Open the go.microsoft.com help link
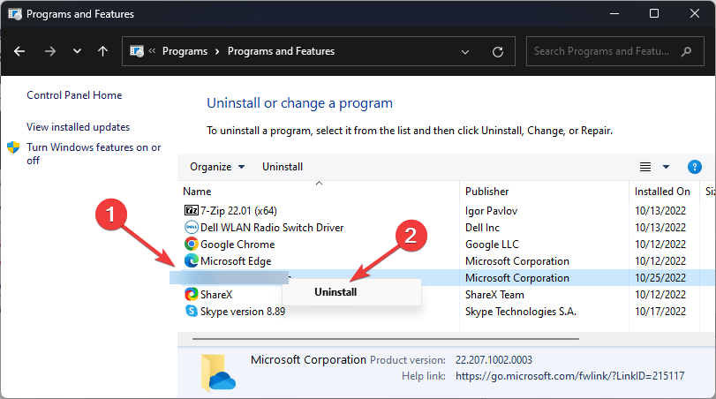The width and height of the screenshot is (716, 399). pos(569,376)
